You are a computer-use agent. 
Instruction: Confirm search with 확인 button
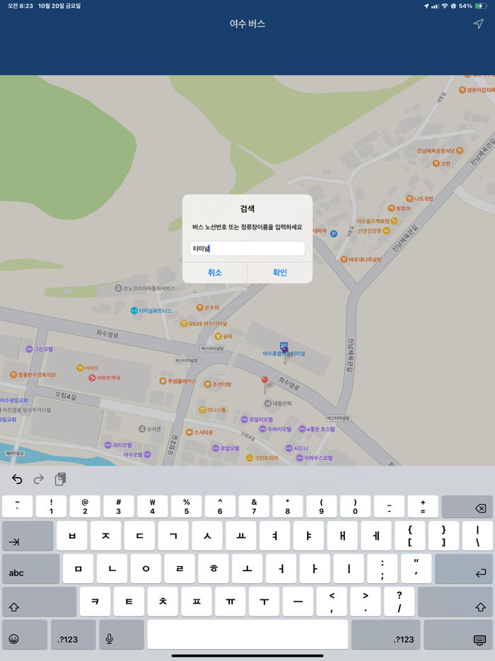(280, 272)
